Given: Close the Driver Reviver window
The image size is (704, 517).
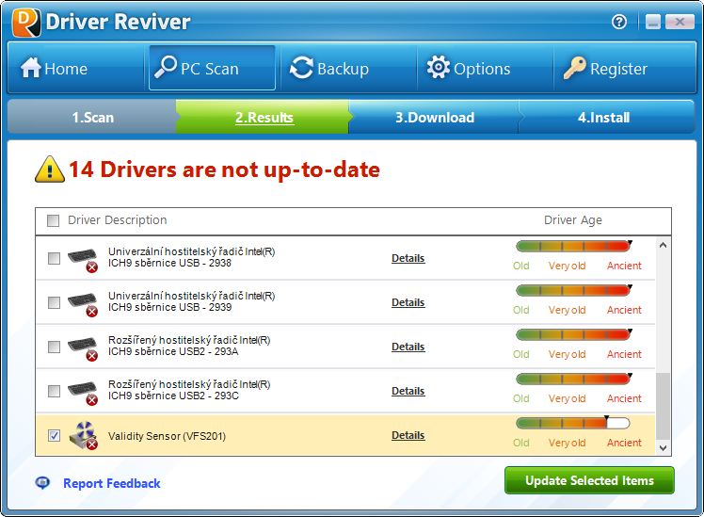Looking at the screenshot, I should click(680, 22).
